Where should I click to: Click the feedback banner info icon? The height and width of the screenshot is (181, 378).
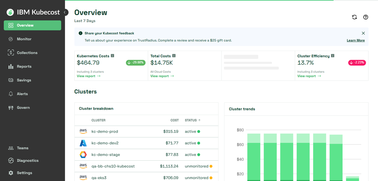click(80, 33)
